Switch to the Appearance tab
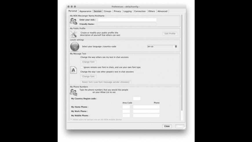The width and height of the screenshot is (252, 142). [85, 11]
